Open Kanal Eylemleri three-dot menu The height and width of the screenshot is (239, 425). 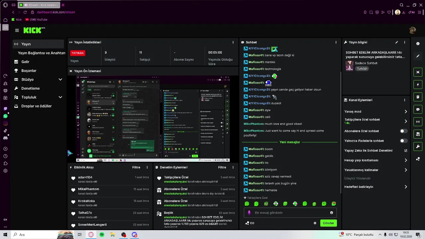pyautogui.click(x=404, y=100)
